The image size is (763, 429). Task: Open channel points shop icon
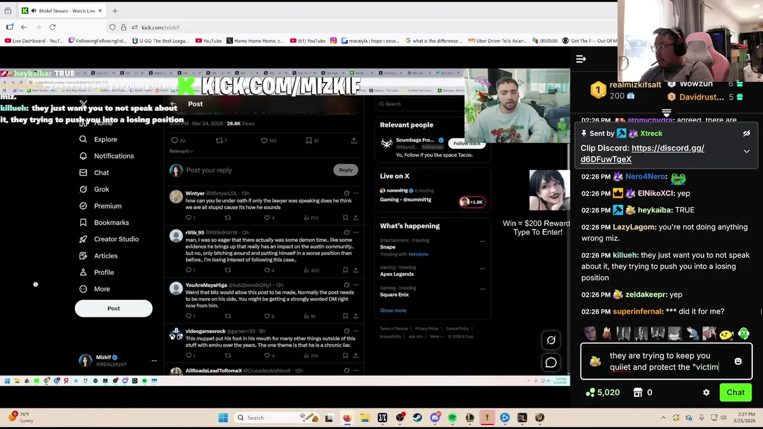pyautogui.click(x=638, y=393)
